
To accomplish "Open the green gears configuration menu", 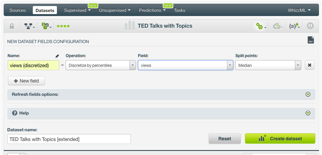I will click(261, 26).
